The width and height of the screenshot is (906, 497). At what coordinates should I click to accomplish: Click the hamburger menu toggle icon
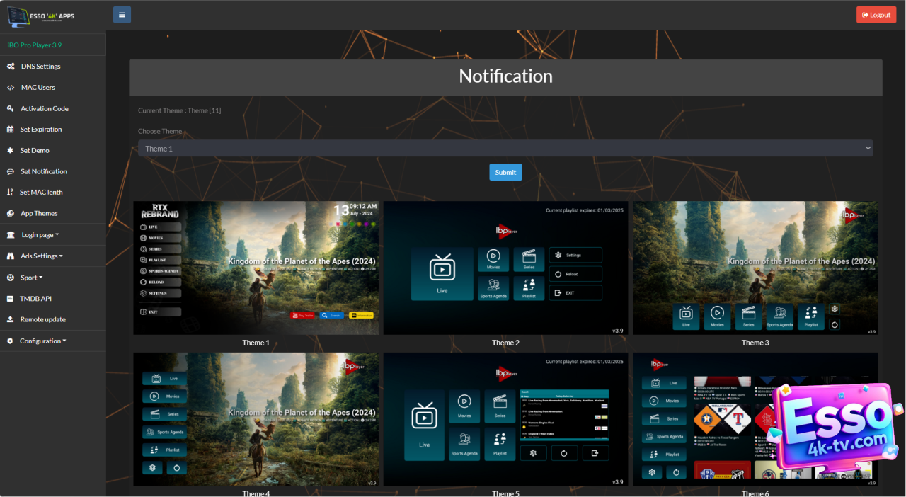coord(122,15)
